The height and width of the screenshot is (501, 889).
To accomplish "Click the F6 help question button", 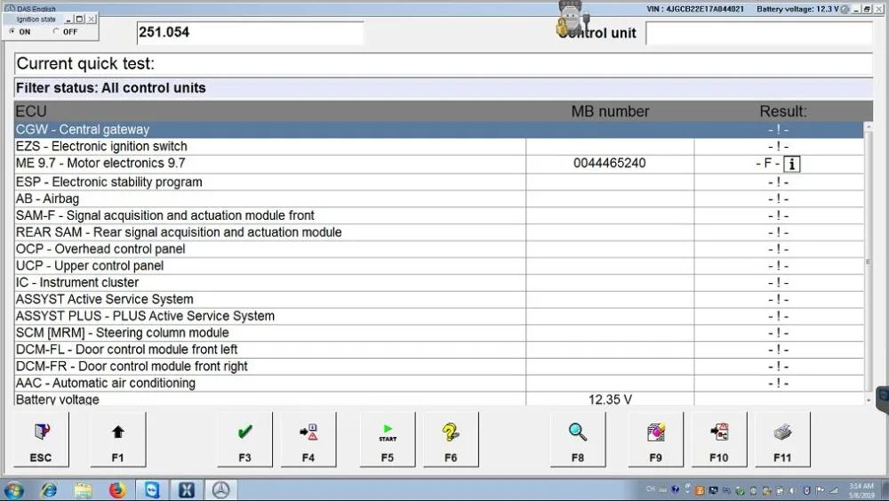I will tap(452, 440).
